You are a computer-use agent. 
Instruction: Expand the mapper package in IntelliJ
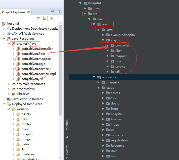(x=108, y=56)
